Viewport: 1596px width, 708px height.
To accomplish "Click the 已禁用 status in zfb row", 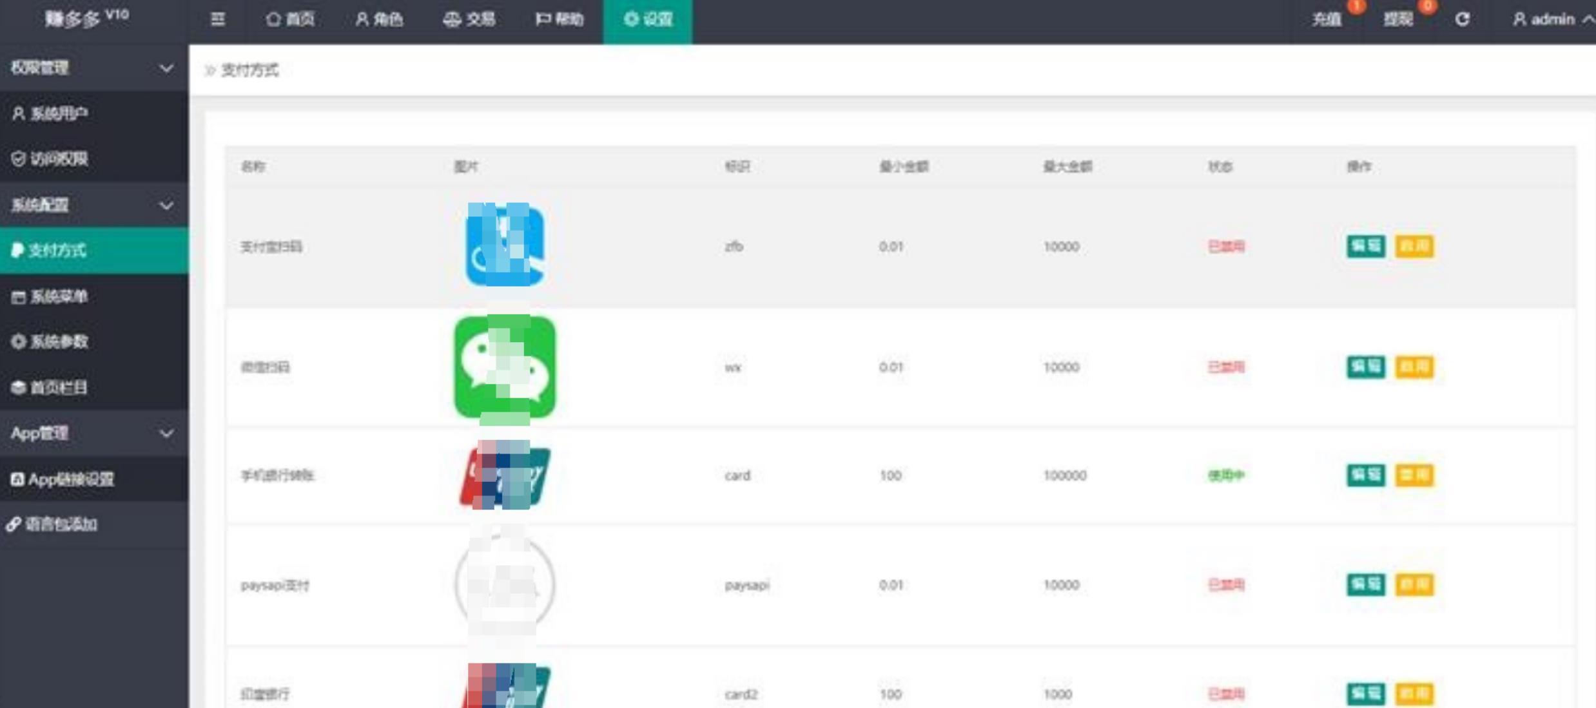I will coord(1226,246).
